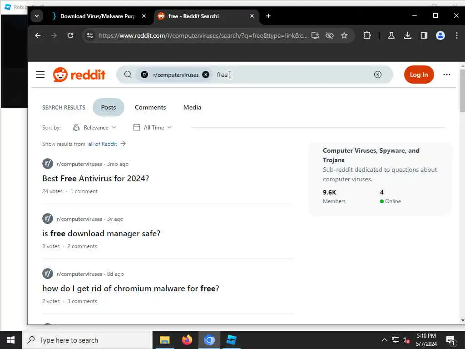465x349 pixels.
Task: Click the subreddit avatar on the 8d ago post
Action: click(x=47, y=273)
